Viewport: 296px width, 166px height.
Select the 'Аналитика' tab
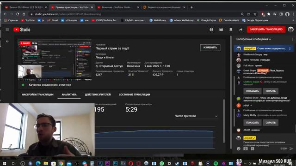(69, 95)
